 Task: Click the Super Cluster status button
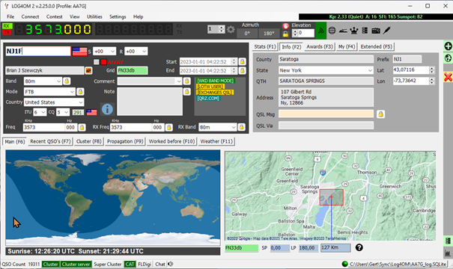(108, 264)
